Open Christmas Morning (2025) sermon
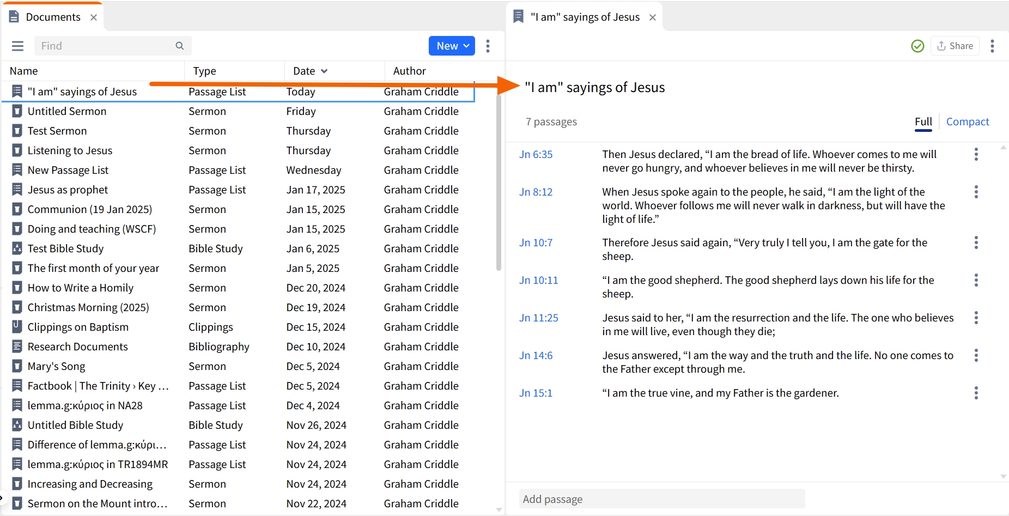The width and height of the screenshot is (1009, 516). [88, 307]
